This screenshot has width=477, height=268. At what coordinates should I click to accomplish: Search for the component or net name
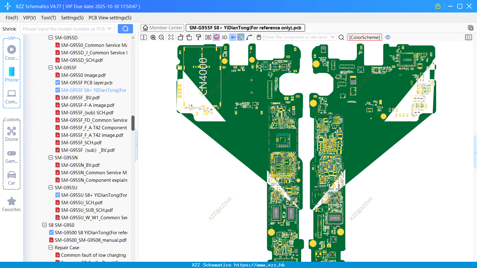(x=341, y=37)
